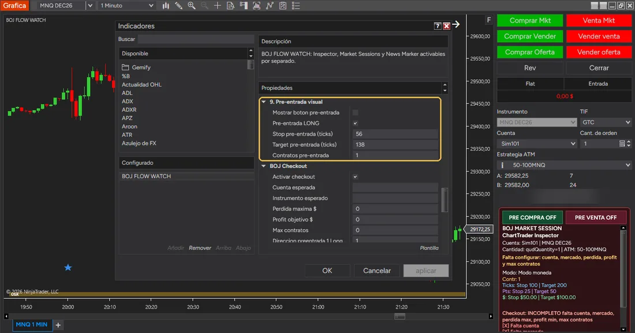635x333 pixels.
Task: Click the Cuenta esperada field
Action: 395,187
